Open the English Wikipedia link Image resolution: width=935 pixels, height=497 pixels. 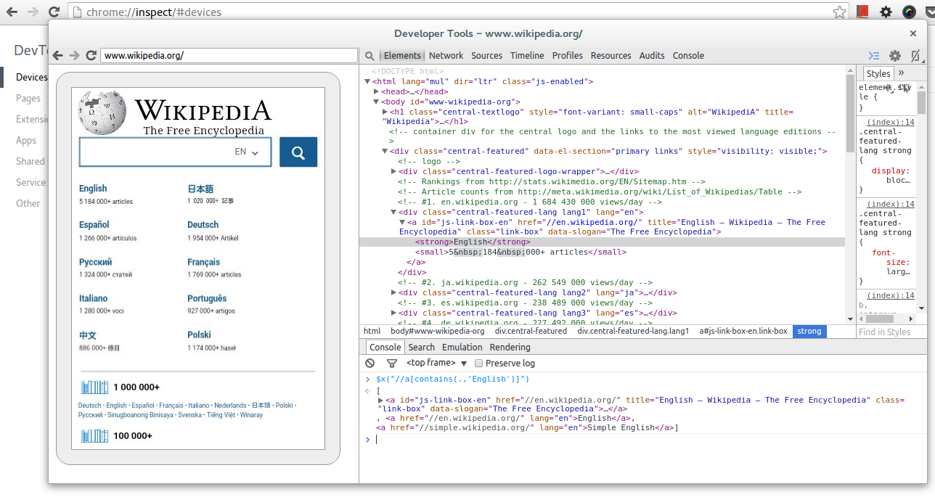pos(93,189)
